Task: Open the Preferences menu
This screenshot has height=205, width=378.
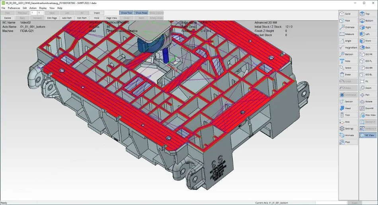Action: (x=14, y=8)
